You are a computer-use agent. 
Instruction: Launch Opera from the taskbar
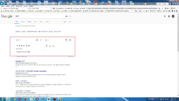pos(20,99)
